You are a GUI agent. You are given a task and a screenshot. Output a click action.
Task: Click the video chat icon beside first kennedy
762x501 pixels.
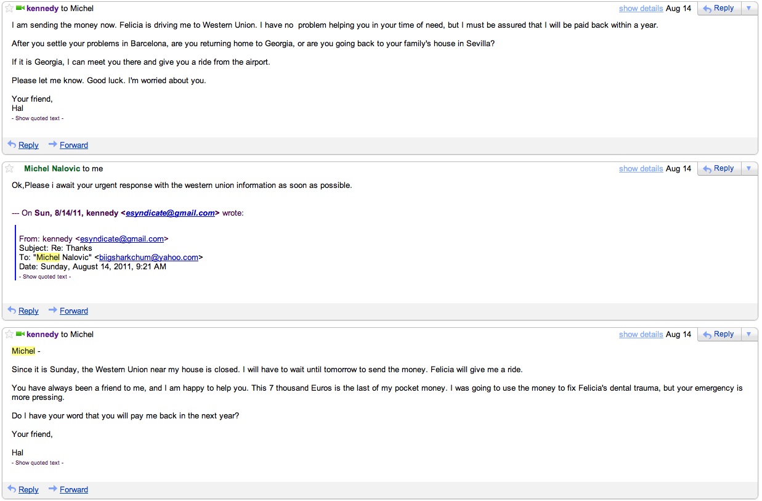click(20, 9)
